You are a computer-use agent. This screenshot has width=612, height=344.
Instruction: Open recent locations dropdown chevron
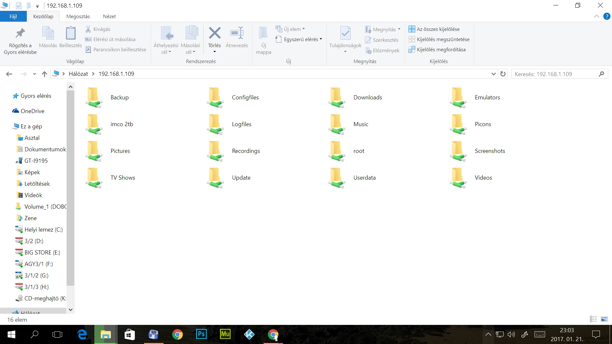click(x=34, y=74)
